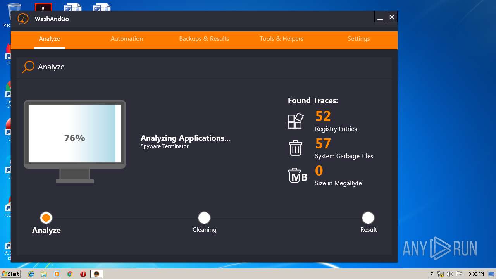Click the 'Registry Entries' label
The width and height of the screenshot is (496, 279).
click(x=336, y=129)
